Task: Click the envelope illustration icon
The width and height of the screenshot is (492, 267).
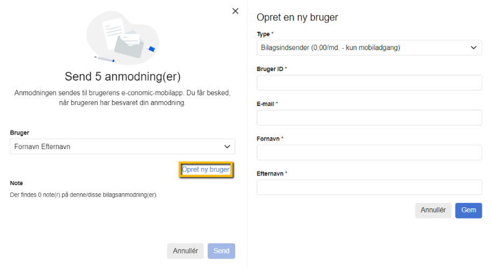Action: [129, 45]
